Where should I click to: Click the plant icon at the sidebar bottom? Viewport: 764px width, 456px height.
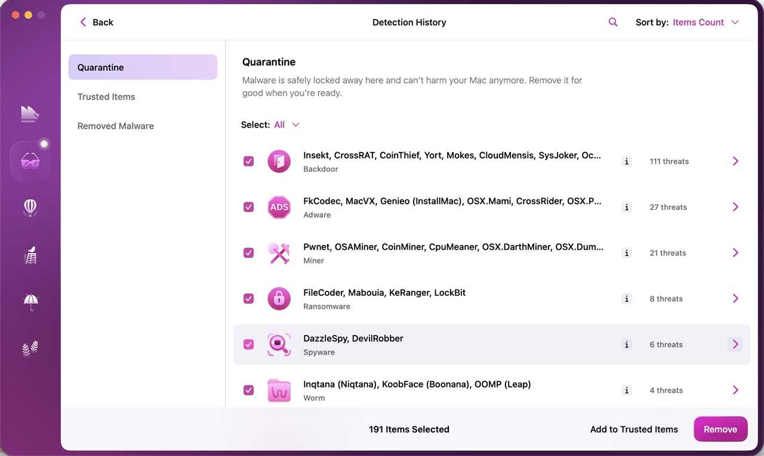[x=30, y=348]
